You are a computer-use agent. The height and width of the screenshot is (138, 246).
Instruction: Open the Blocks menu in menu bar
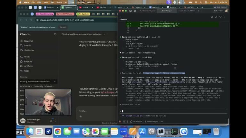(x=59, y=2)
